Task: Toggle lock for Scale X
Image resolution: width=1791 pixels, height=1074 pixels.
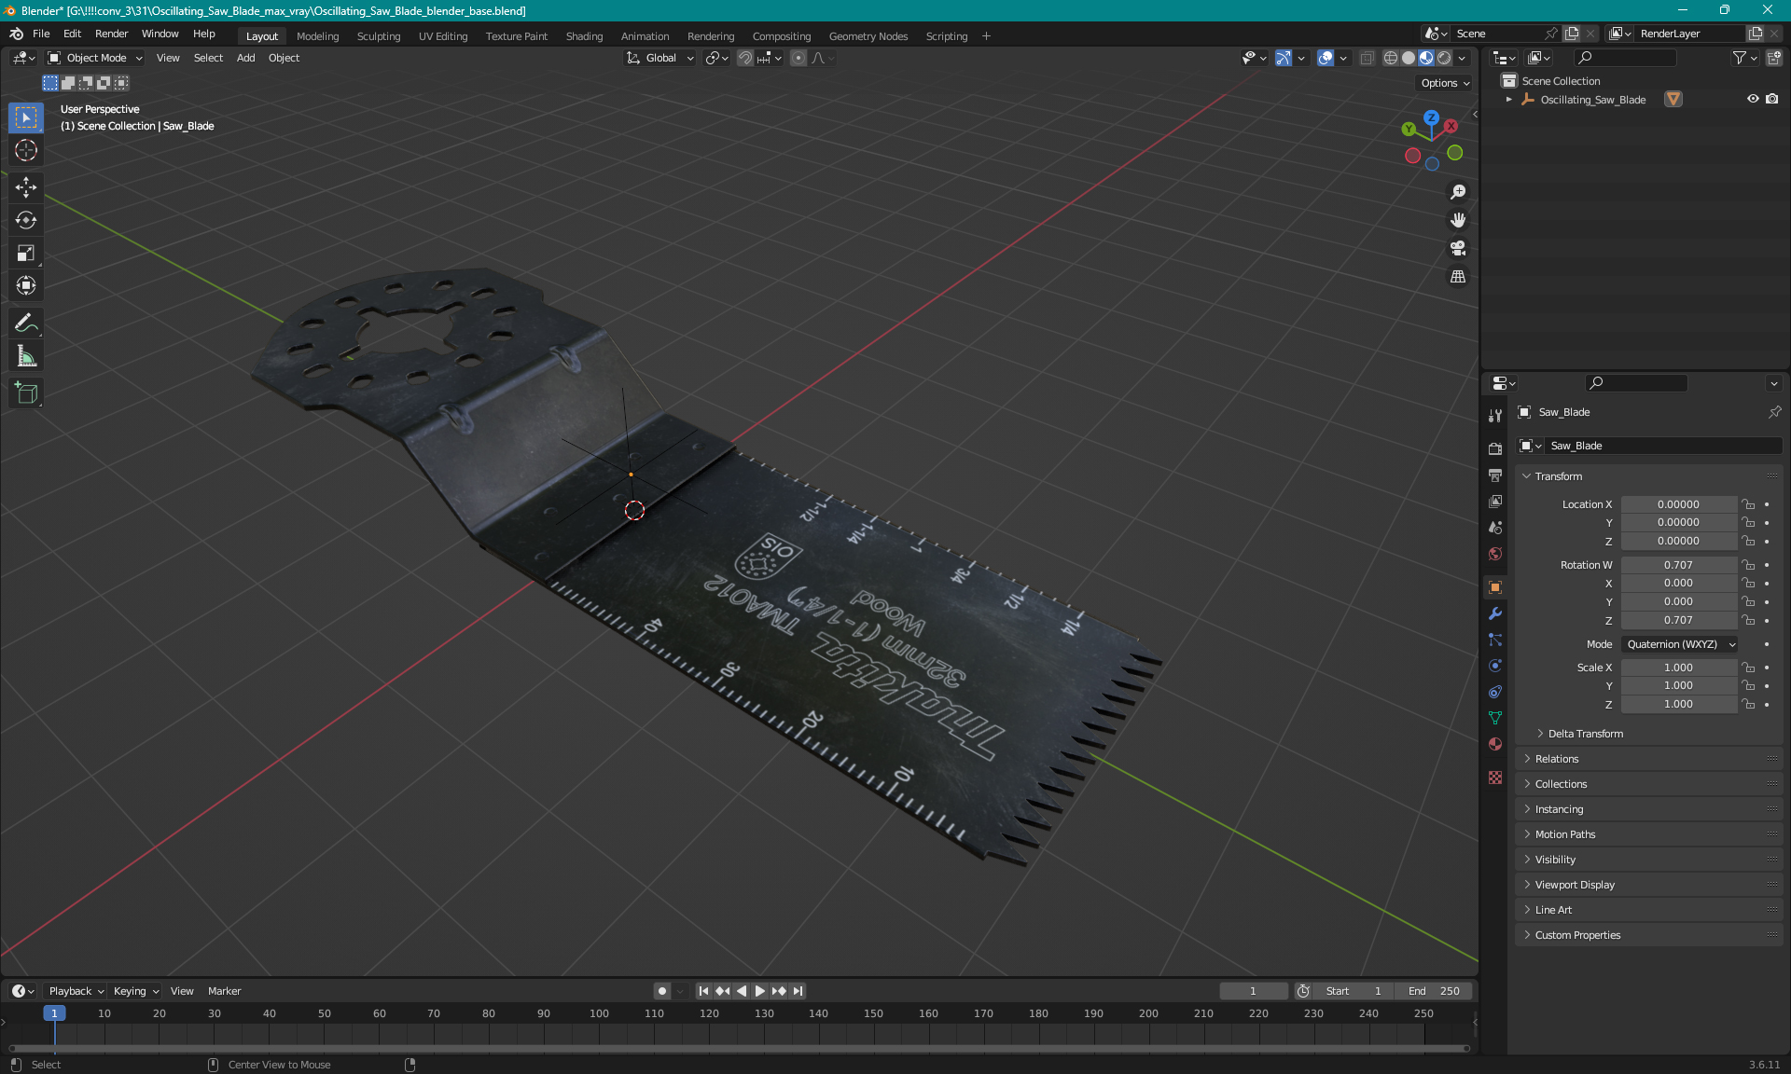Action: [x=1748, y=668]
